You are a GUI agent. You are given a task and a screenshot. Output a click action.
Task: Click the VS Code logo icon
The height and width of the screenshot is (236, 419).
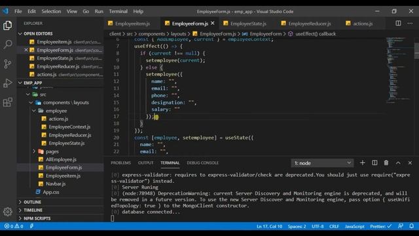6,11
